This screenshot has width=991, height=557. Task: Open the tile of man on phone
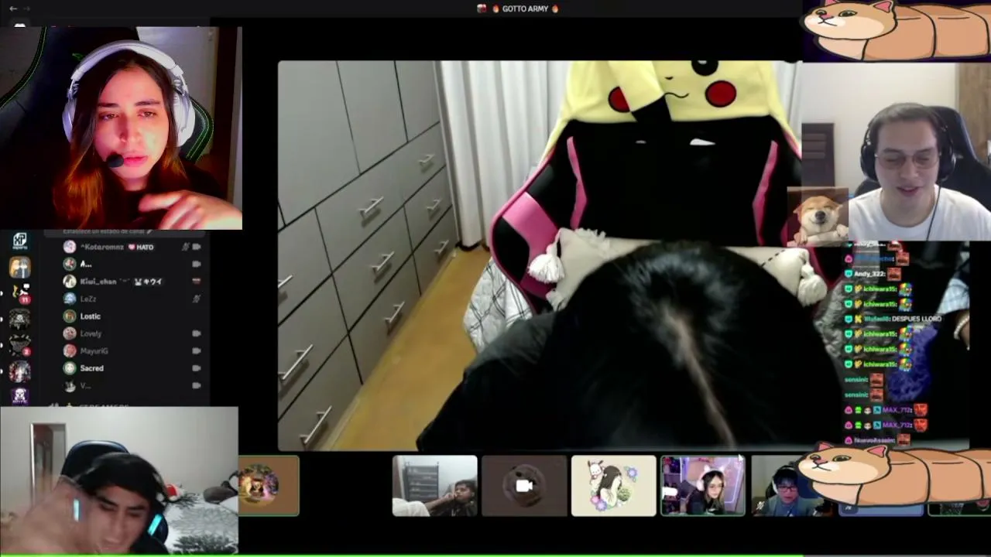tap(434, 486)
